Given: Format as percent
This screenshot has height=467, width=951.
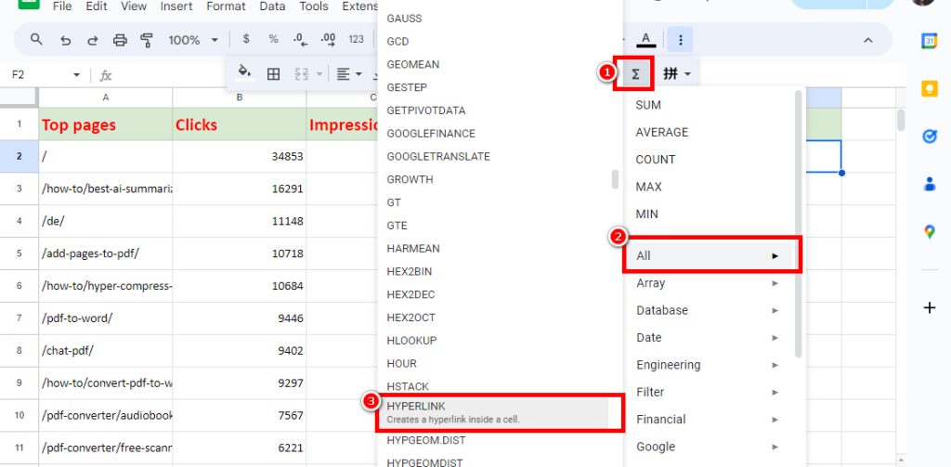Looking at the screenshot, I should 274,39.
